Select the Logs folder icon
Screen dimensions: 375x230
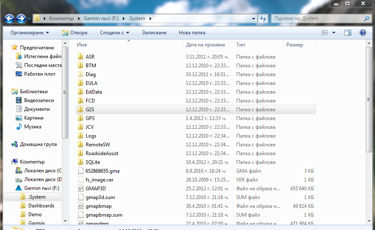click(x=81, y=136)
